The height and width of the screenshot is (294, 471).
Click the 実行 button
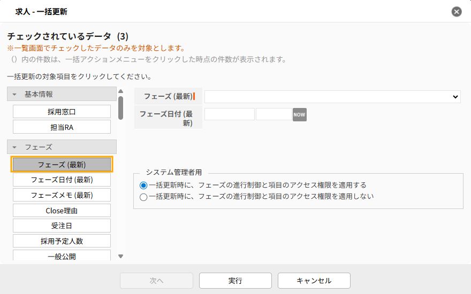click(235, 281)
